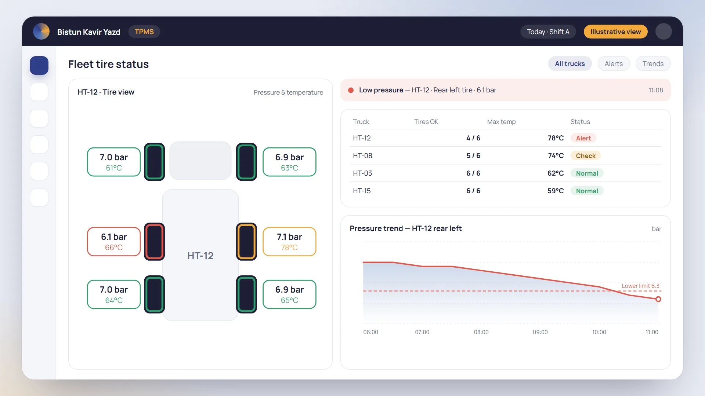Click the 78°C max temp value
The width and height of the screenshot is (705, 396).
[556, 138]
